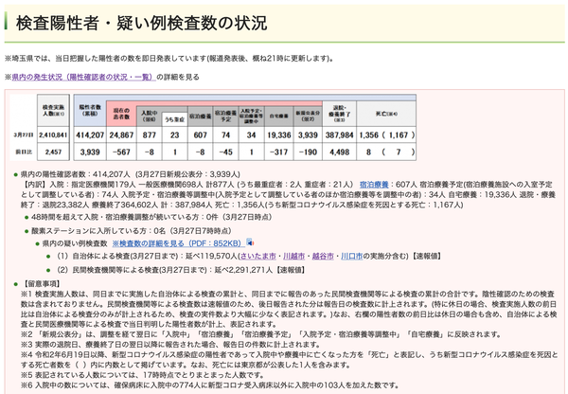Click the 検査実施人数 header cell in the table
Viewport: 568px width, 394px height.
point(53,111)
